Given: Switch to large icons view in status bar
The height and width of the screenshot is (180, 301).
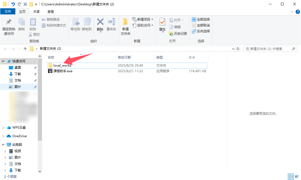Looking at the screenshot, I should tap(297, 176).
